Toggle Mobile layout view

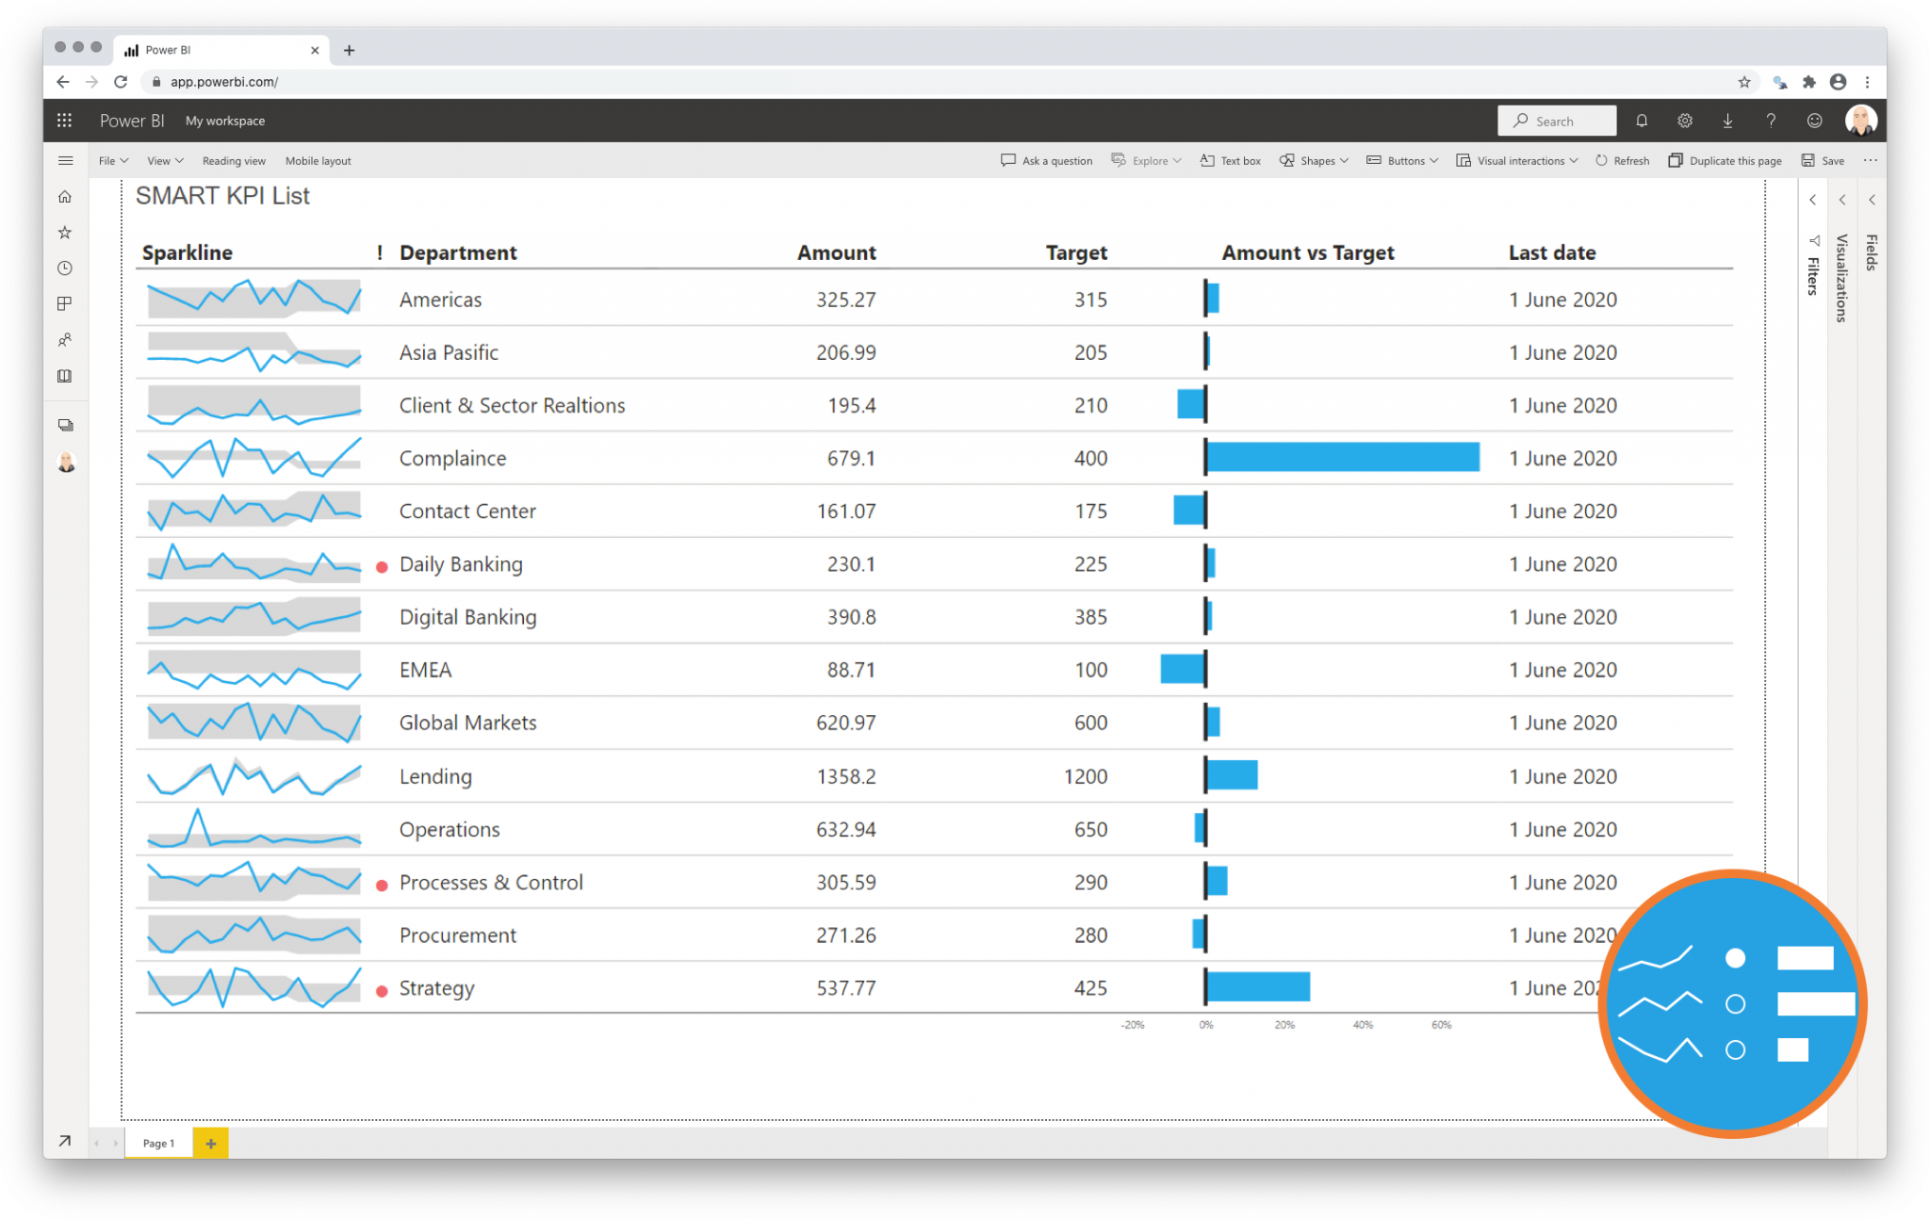tap(313, 158)
